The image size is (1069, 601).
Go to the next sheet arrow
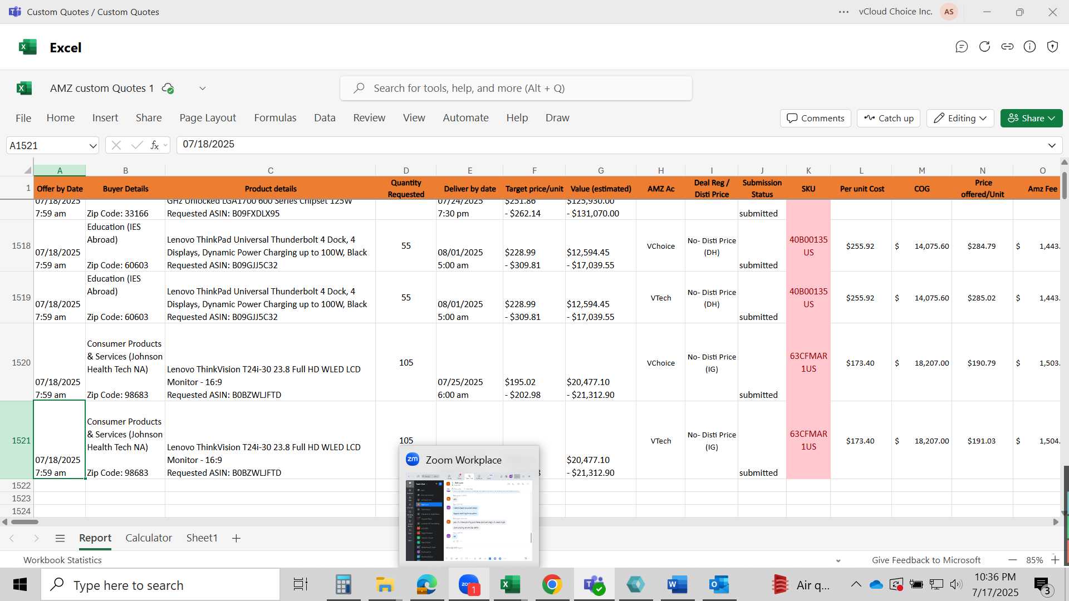pyautogui.click(x=36, y=538)
